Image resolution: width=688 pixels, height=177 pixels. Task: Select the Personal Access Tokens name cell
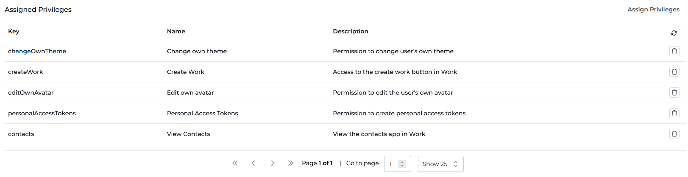202,113
